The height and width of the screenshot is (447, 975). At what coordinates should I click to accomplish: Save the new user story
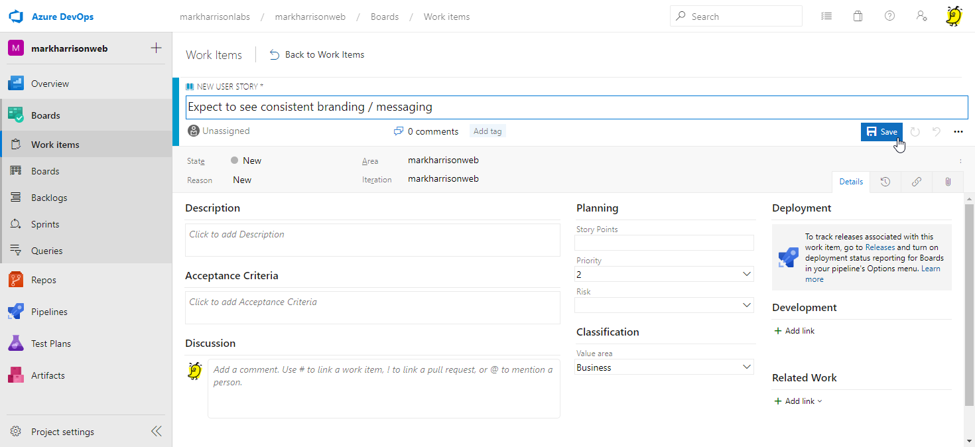(881, 132)
